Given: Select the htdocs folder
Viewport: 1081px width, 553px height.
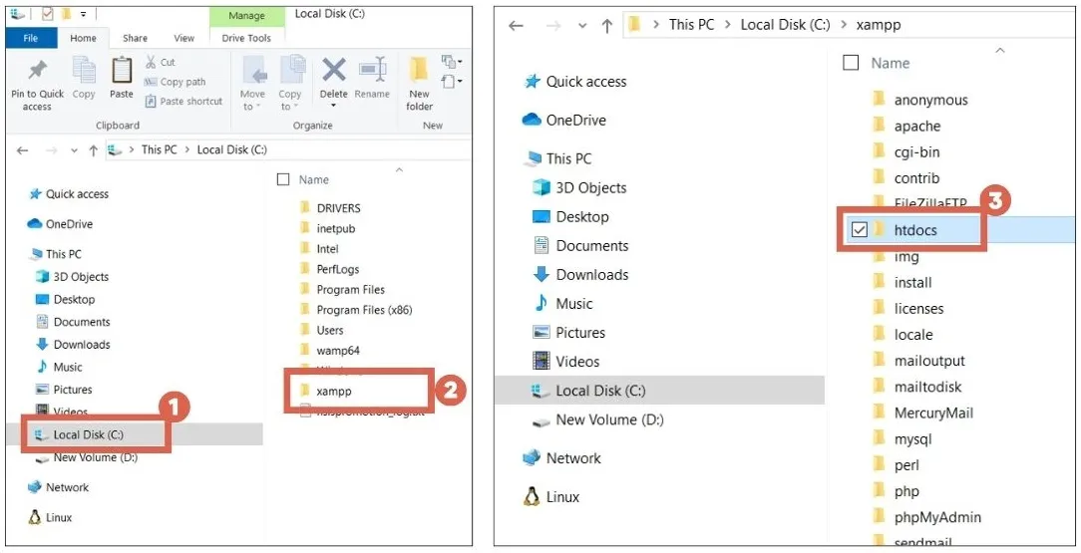Looking at the screenshot, I should [x=914, y=230].
